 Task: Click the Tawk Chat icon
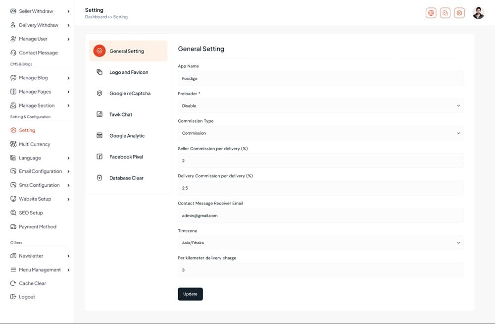click(99, 114)
